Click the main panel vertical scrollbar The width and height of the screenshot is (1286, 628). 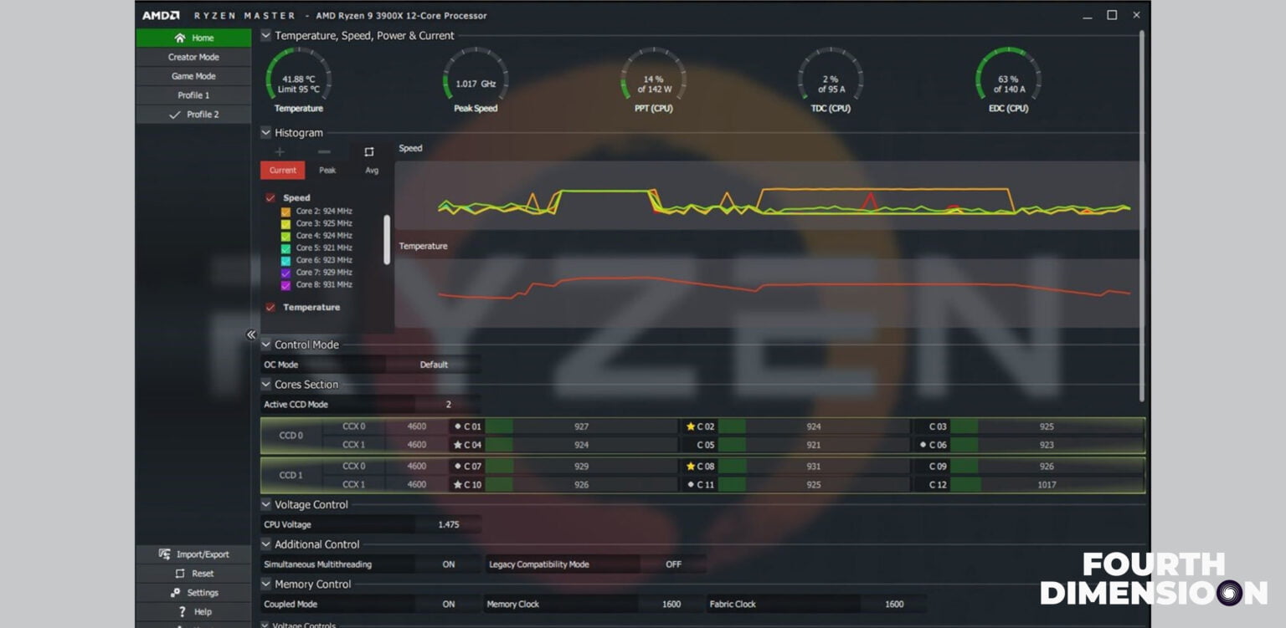(x=1142, y=215)
